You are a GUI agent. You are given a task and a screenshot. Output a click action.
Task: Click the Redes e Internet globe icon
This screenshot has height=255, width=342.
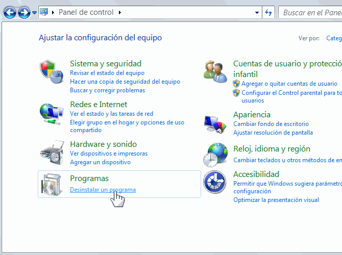point(52,114)
